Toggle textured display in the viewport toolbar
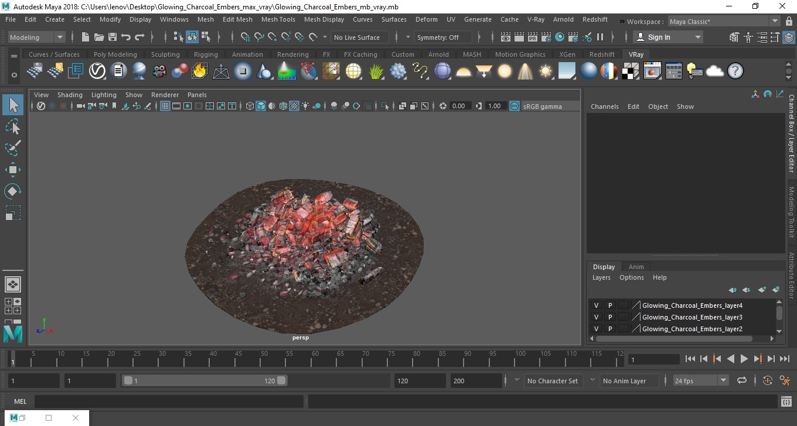797x426 pixels. tap(295, 106)
